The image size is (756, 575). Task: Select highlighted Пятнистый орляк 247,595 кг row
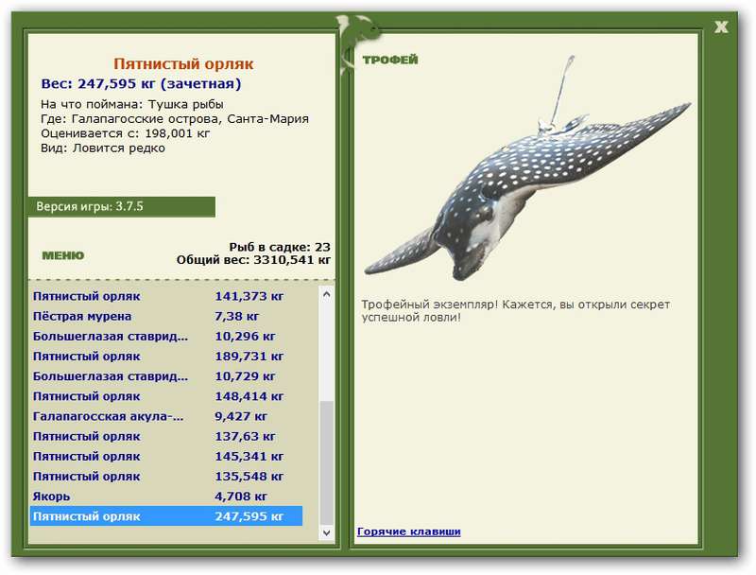click(166, 516)
